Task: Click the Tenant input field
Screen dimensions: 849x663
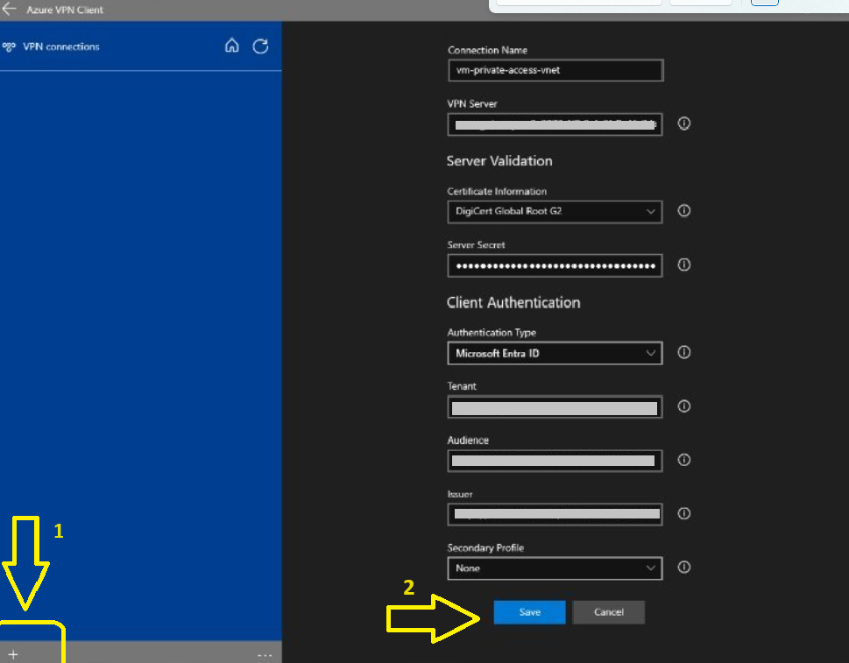Action: coord(555,407)
